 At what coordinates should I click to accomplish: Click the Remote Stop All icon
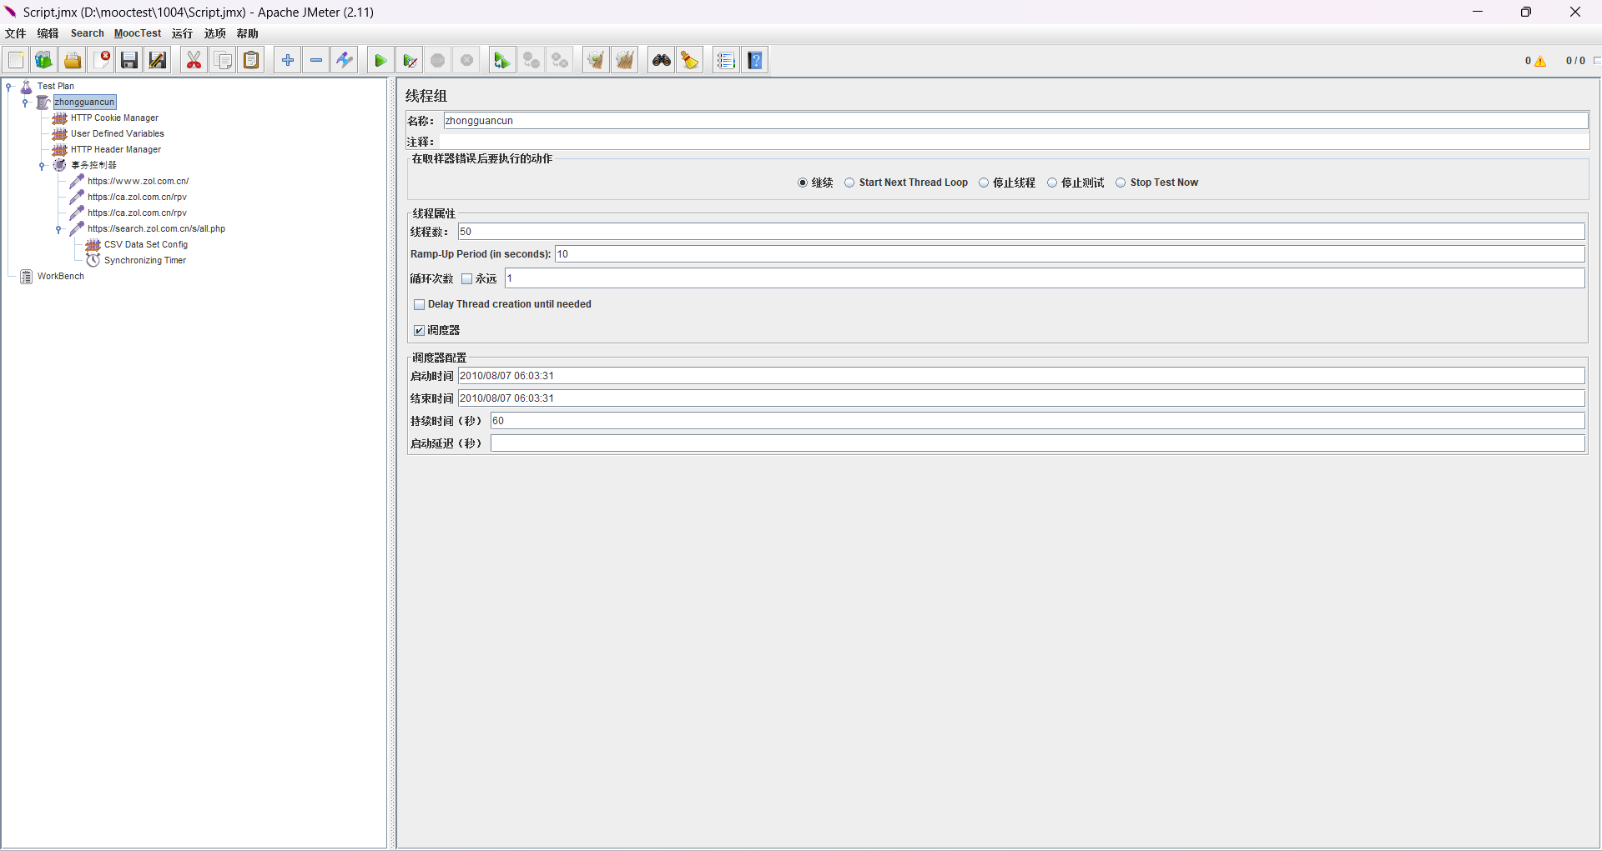pyautogui.click(x=531, y=60)
